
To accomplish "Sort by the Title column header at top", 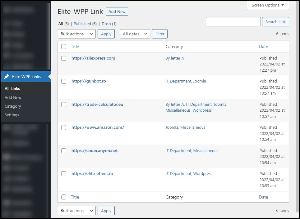I will click(75, 47).
